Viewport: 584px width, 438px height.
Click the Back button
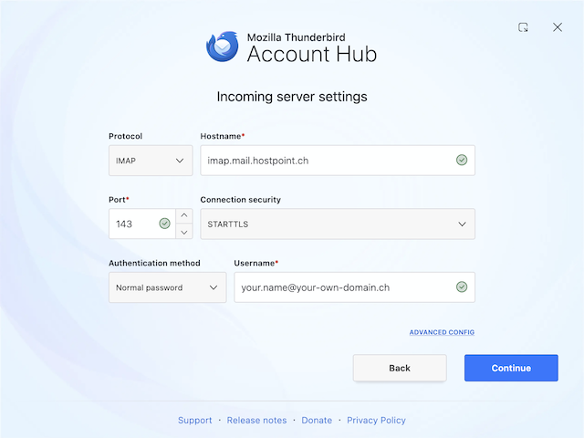[400, 368]
